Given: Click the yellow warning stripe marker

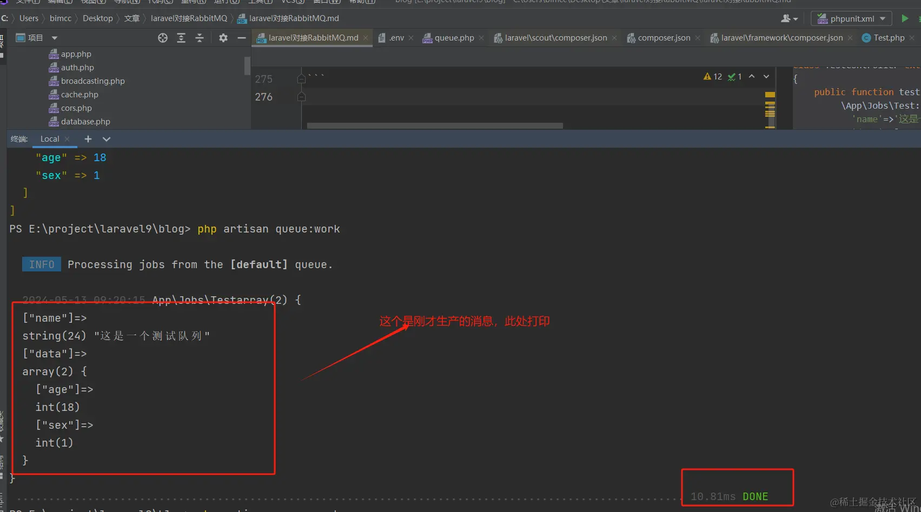Looking at the screenshot, I should click(x=770, y=95).
